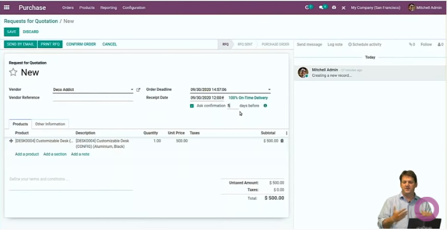This screenshot has width=447, height=230.
Task: Open the vendor external link icon
Action: click(138, 90)
